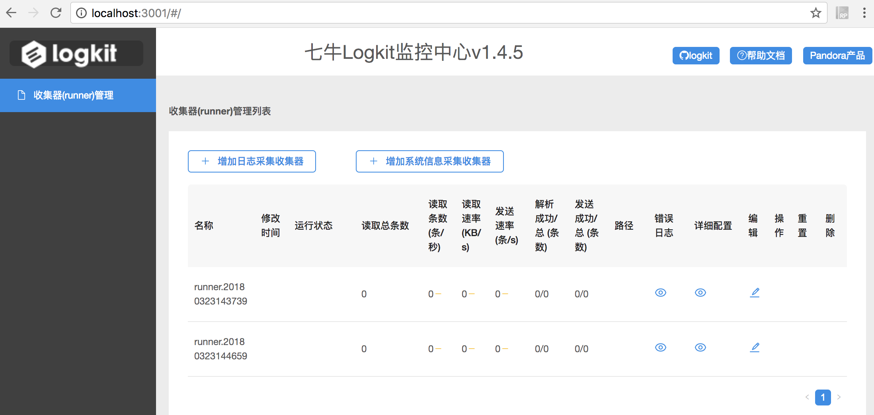Select 收集器(runner)管理 in the sidebar
Image resolution: width=874 pixels, height=415 pixels.
coord(73,95)
